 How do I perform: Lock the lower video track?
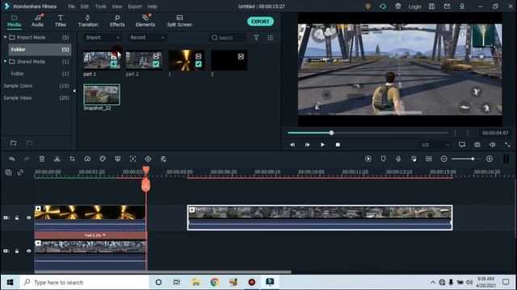17,251
